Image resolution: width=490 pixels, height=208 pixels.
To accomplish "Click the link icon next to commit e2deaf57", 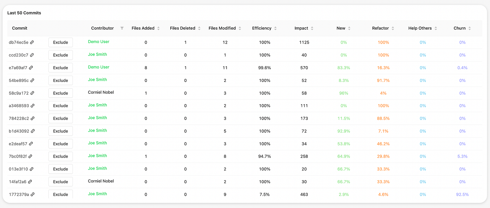I will [32, 143].
